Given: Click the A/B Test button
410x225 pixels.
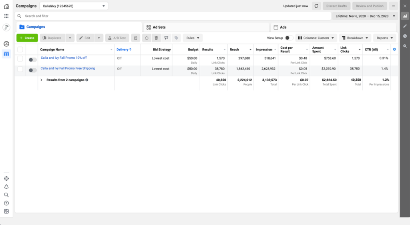Looking at the screenshot, I should [117, 38].
